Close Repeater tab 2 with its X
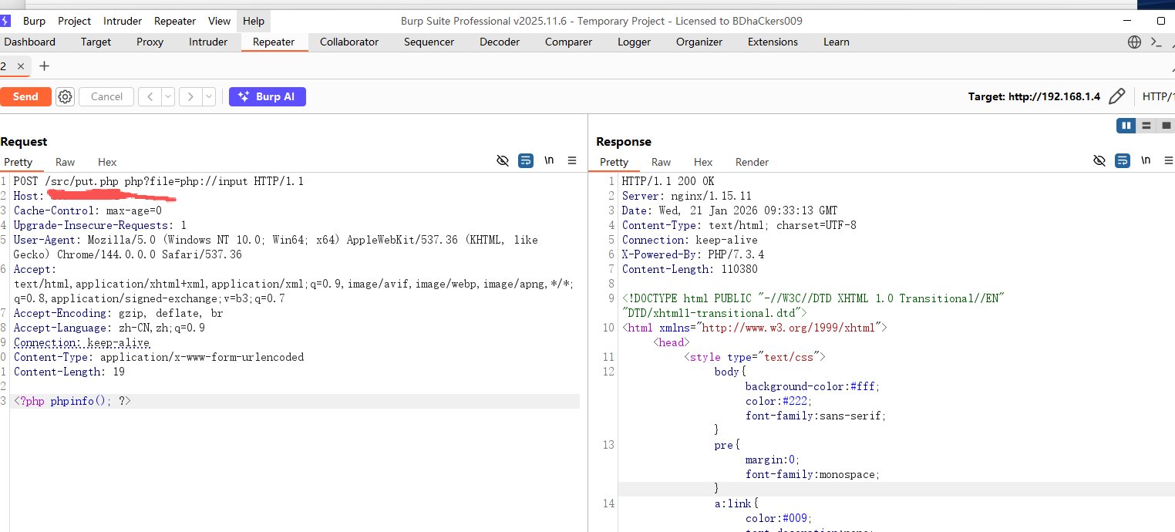 pyautogui.click(x=21, y=66)
